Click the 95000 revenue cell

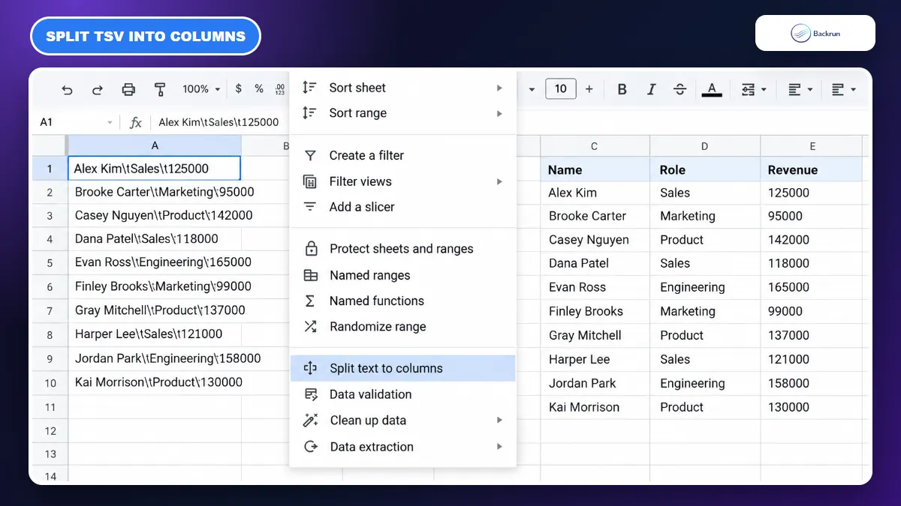tap(812, 216)
